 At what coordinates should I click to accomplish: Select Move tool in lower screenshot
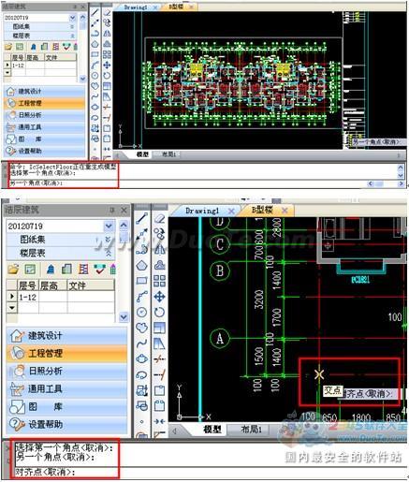[159, 297]
